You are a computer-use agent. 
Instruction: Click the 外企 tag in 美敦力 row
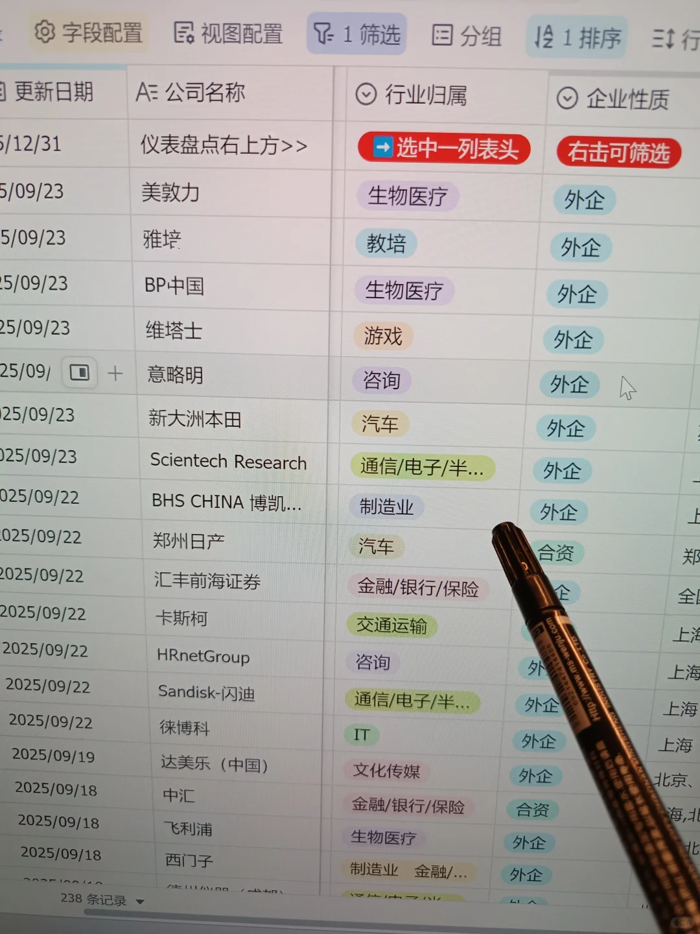click(584, 200)
